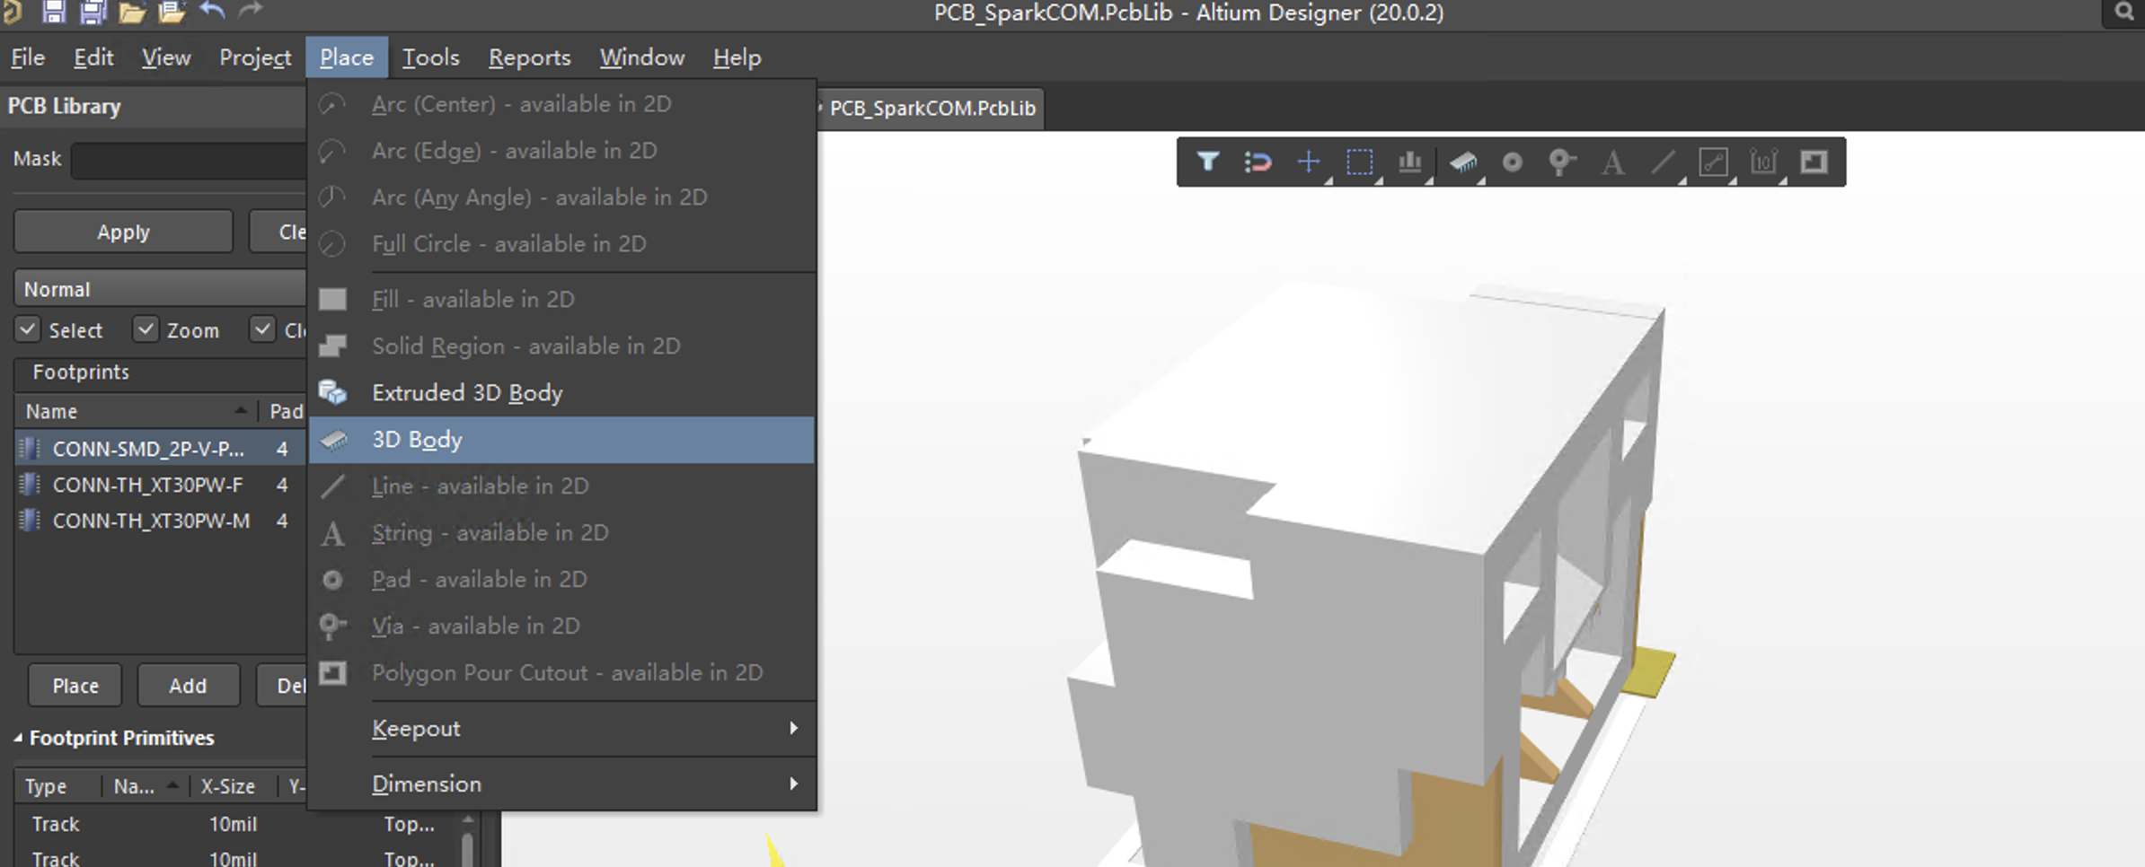Click the Place Via toolbar icon
The height and width of the screenshot is (867, 2145).
point(1562,162)
